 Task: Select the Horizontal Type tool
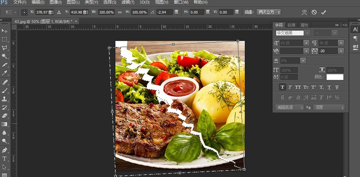tap(4, 158)
